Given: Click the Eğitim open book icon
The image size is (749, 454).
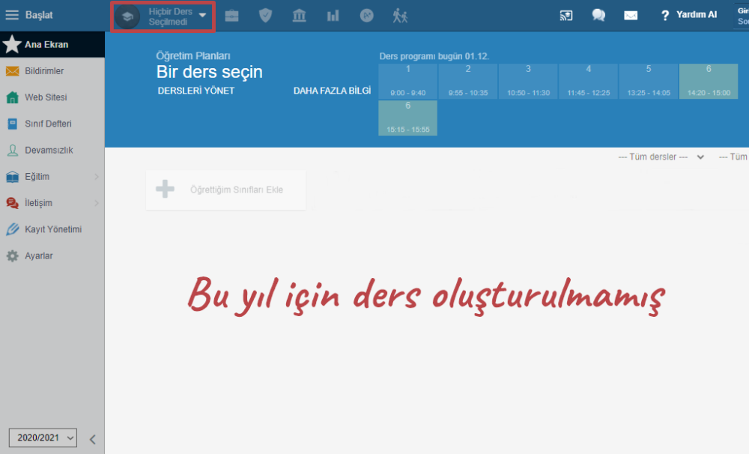Looking at the screenshot, I should [x=13, y=177].
